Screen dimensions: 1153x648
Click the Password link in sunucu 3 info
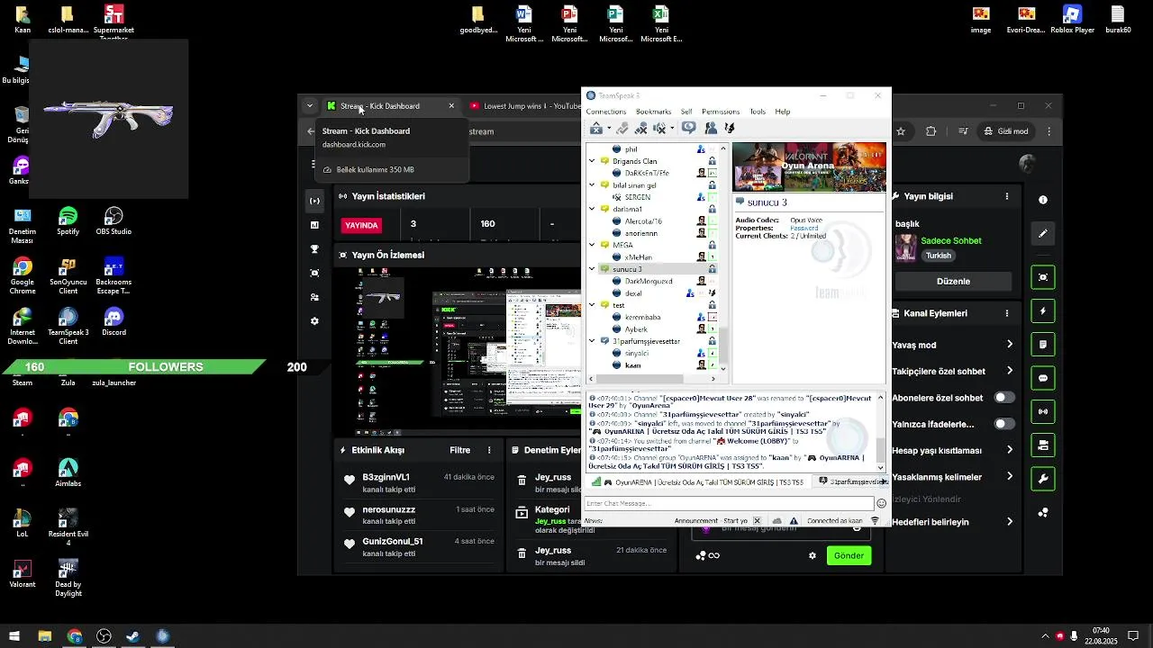[804, 229]
